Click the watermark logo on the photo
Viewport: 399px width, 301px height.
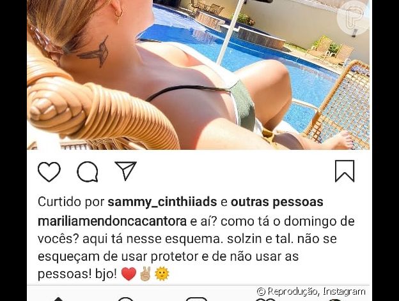[353, 19]
